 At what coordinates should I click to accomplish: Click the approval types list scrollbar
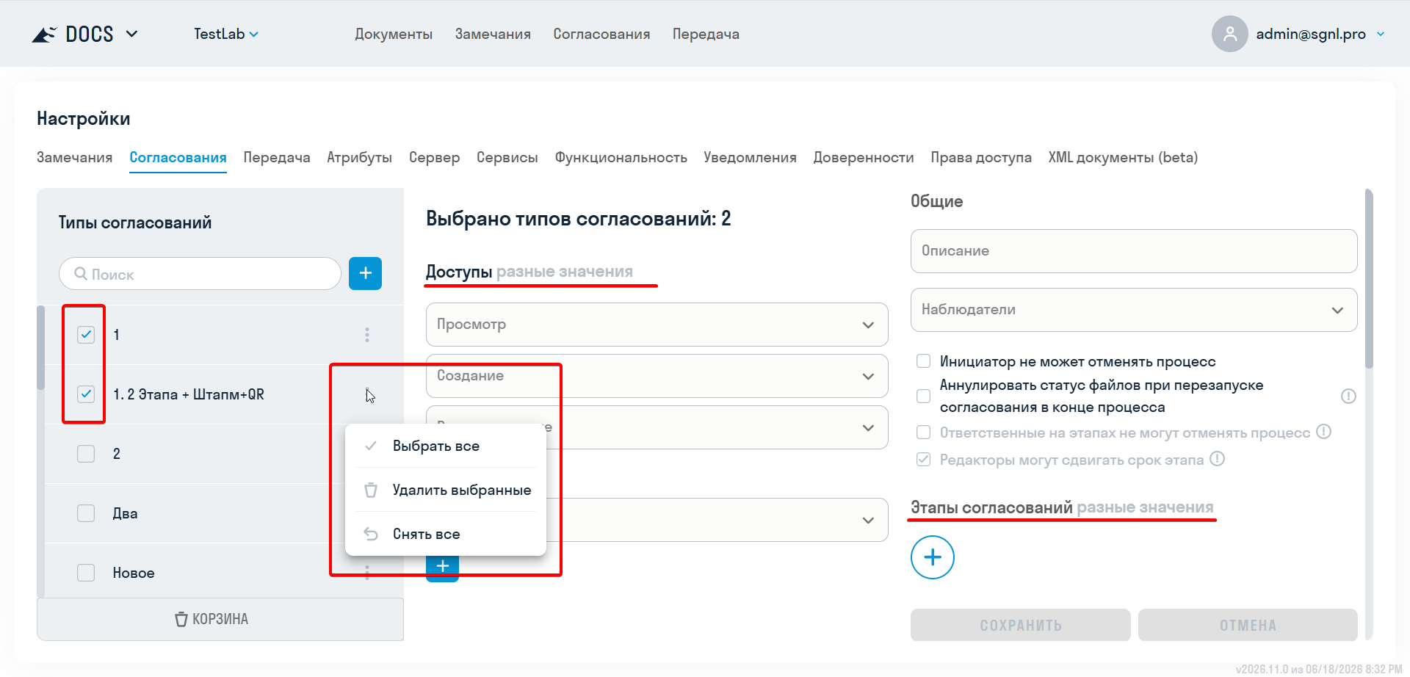coord(41,347)
